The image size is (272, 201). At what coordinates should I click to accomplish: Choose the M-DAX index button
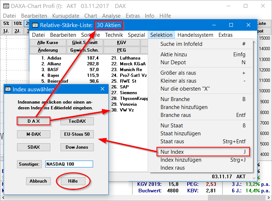coord(33,134)
